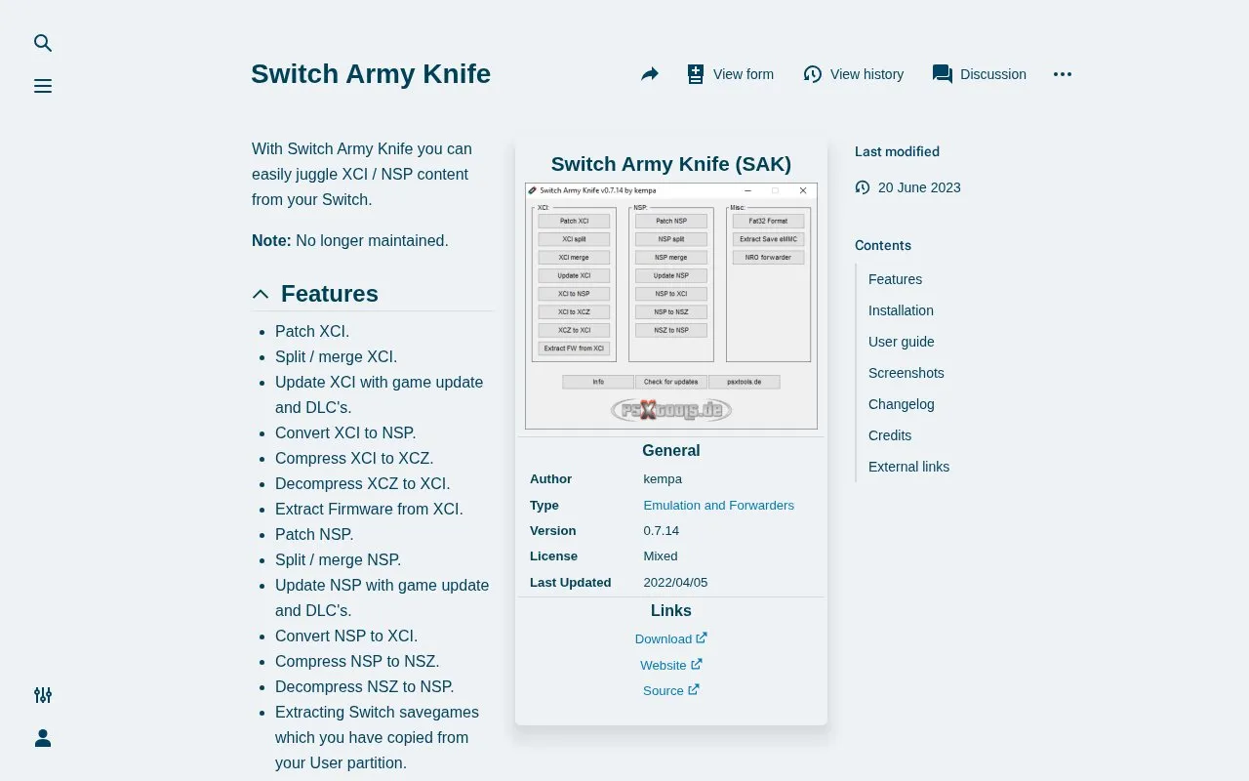
Task: Click external link icon next to Download
Action: pyautogui.click(x=702, y=637)
